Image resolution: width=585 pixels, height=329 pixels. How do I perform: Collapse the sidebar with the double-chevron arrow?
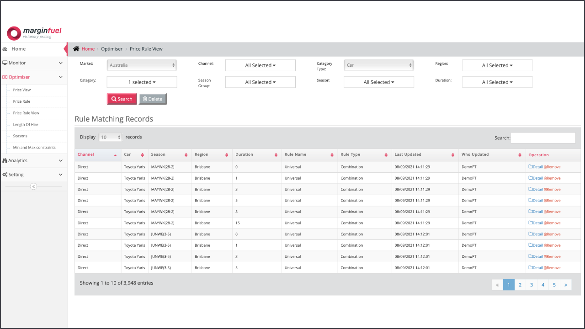click(x=33, y=186)
